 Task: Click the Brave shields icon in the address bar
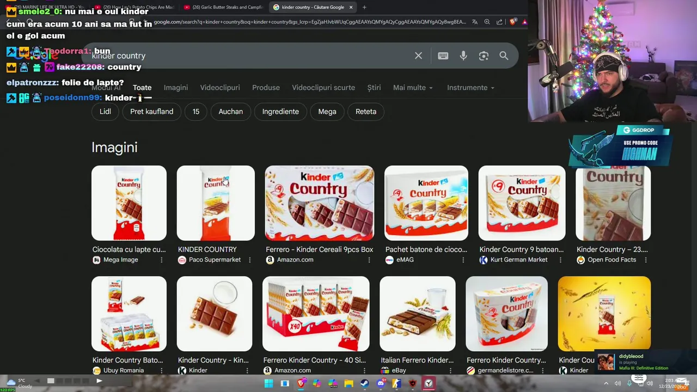coord(512,22)
